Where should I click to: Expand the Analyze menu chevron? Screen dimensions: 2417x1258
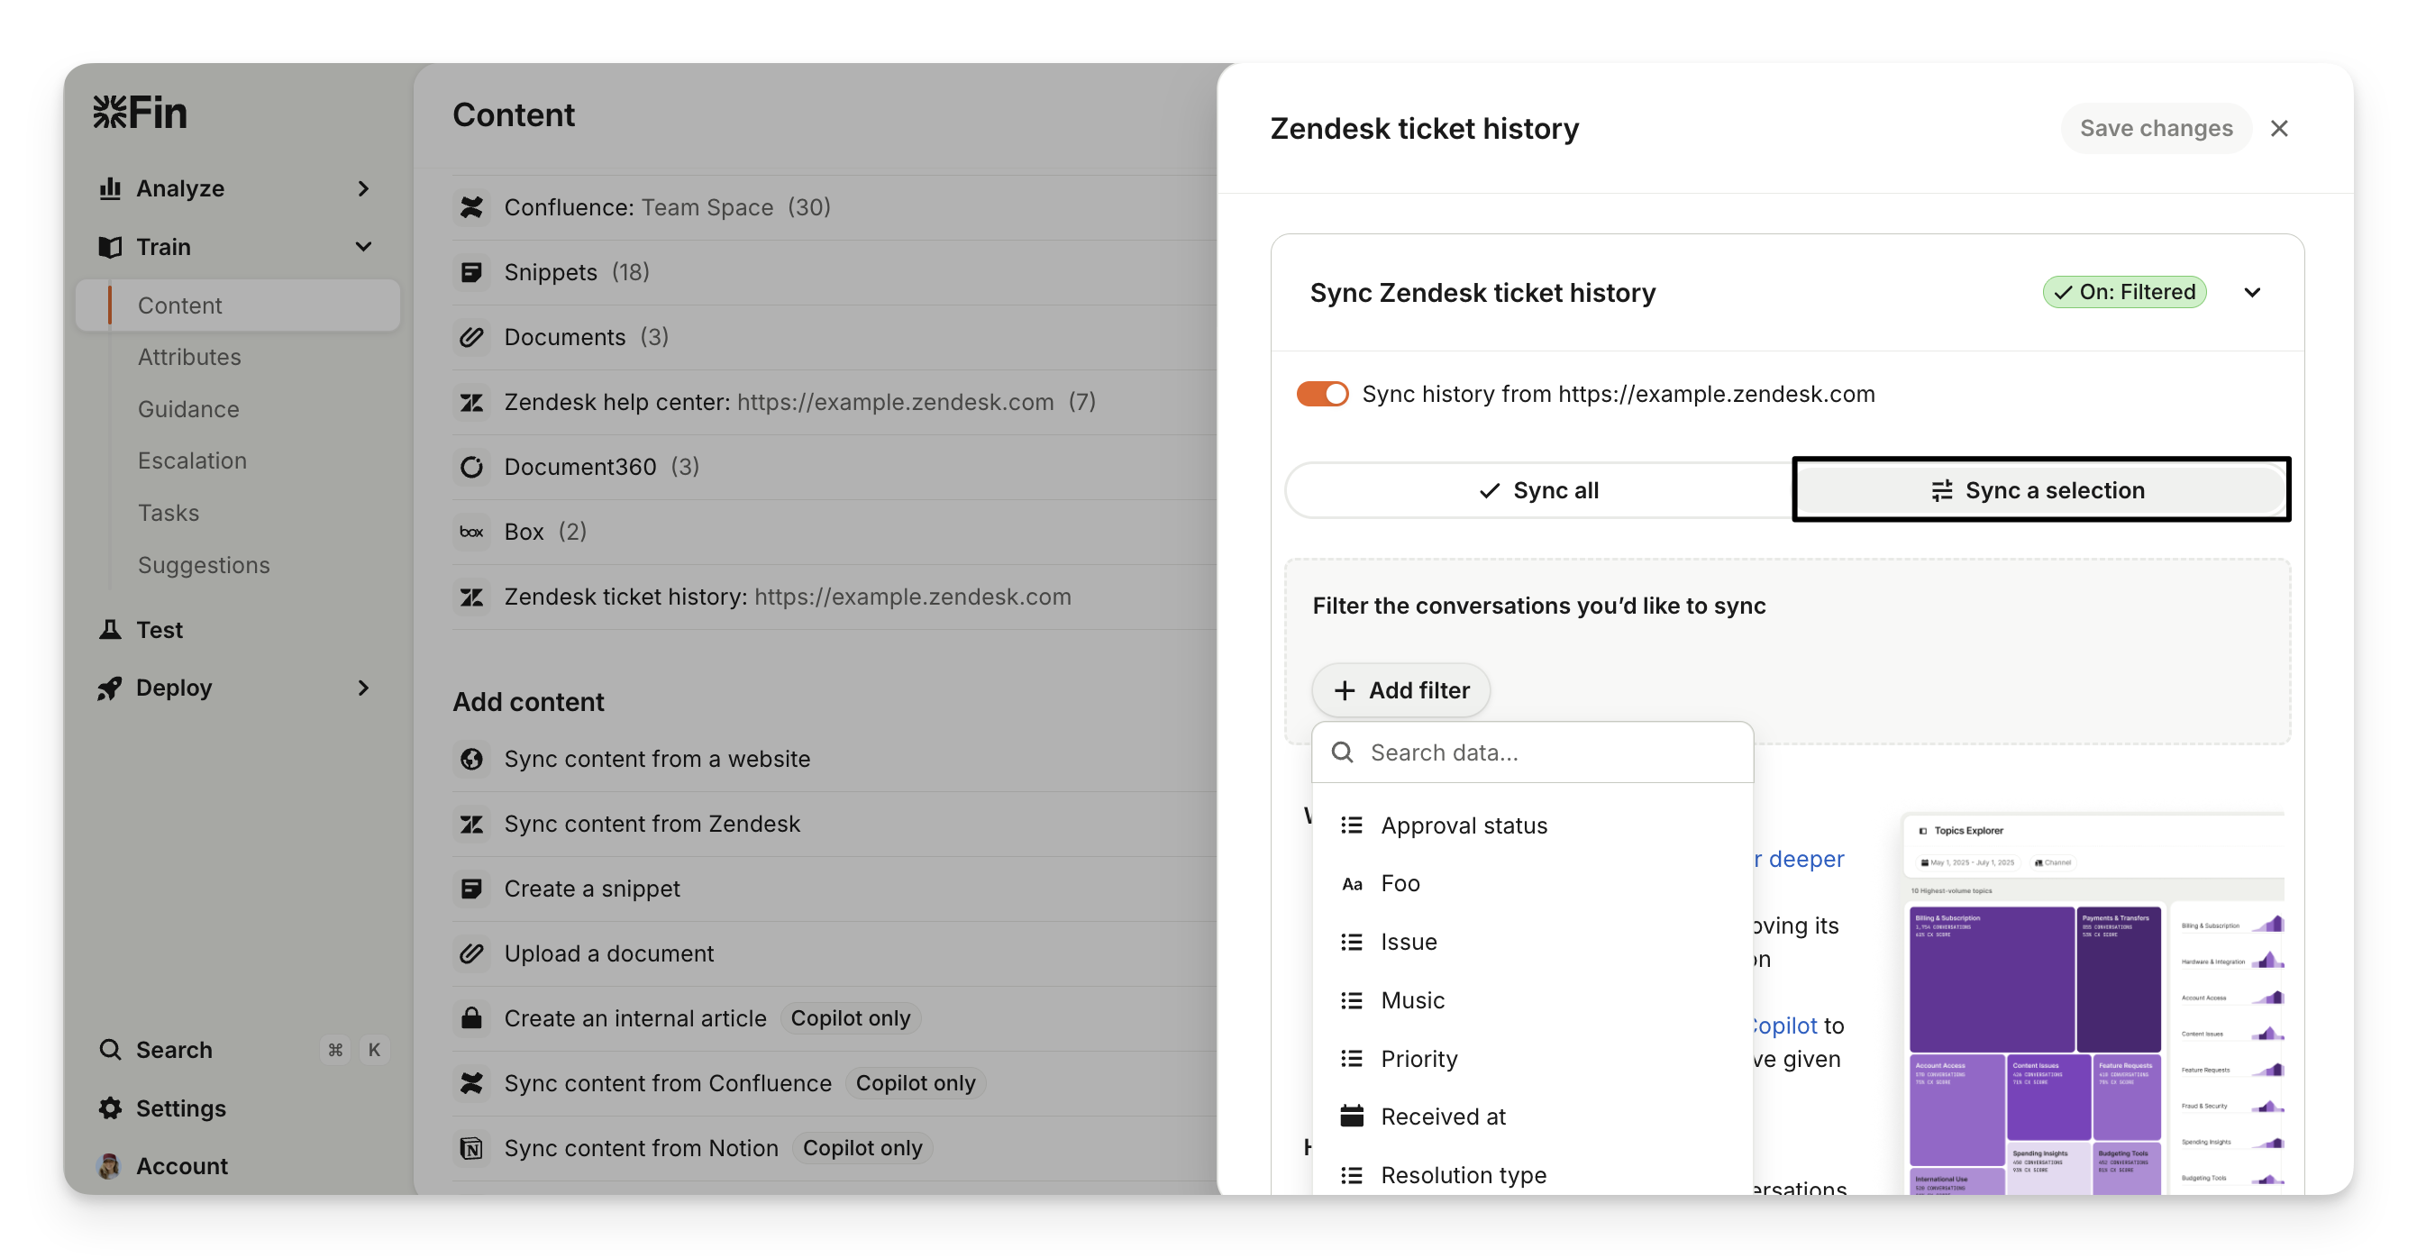[x=363, y=188]
